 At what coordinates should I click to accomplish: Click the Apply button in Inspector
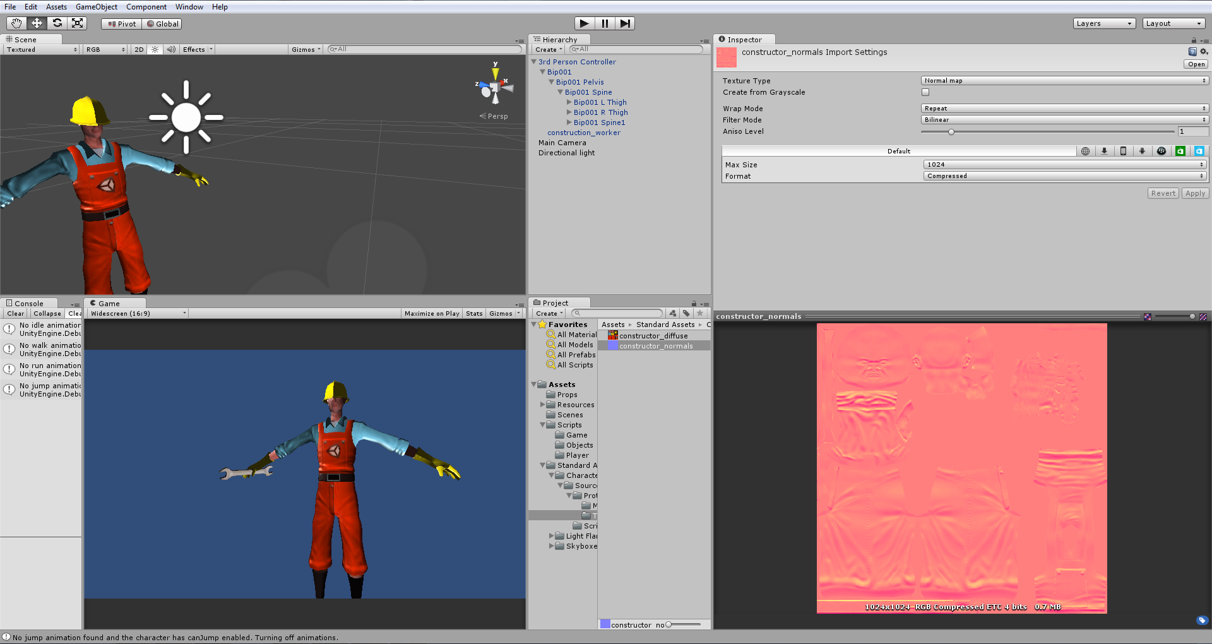point(1195,193)
